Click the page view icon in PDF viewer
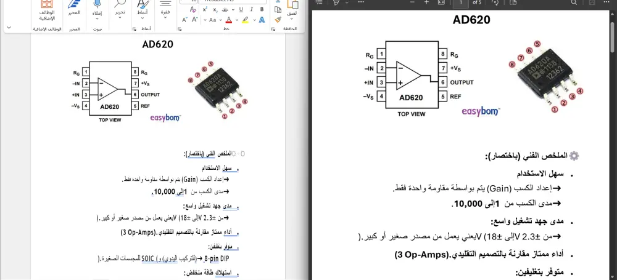The height and width of the screenshot is (280, 617). pos(513,2)
